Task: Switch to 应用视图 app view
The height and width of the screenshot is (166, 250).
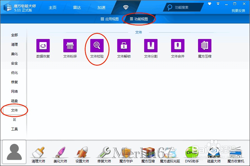Action: 110,19
